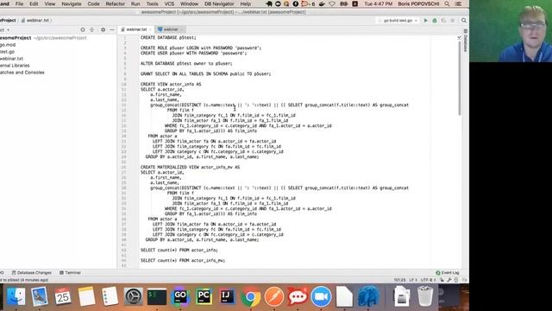This screenshot has height=311, width=552.
Task: Click the file encoding UTF-8 status item
Action: (429, 280)
